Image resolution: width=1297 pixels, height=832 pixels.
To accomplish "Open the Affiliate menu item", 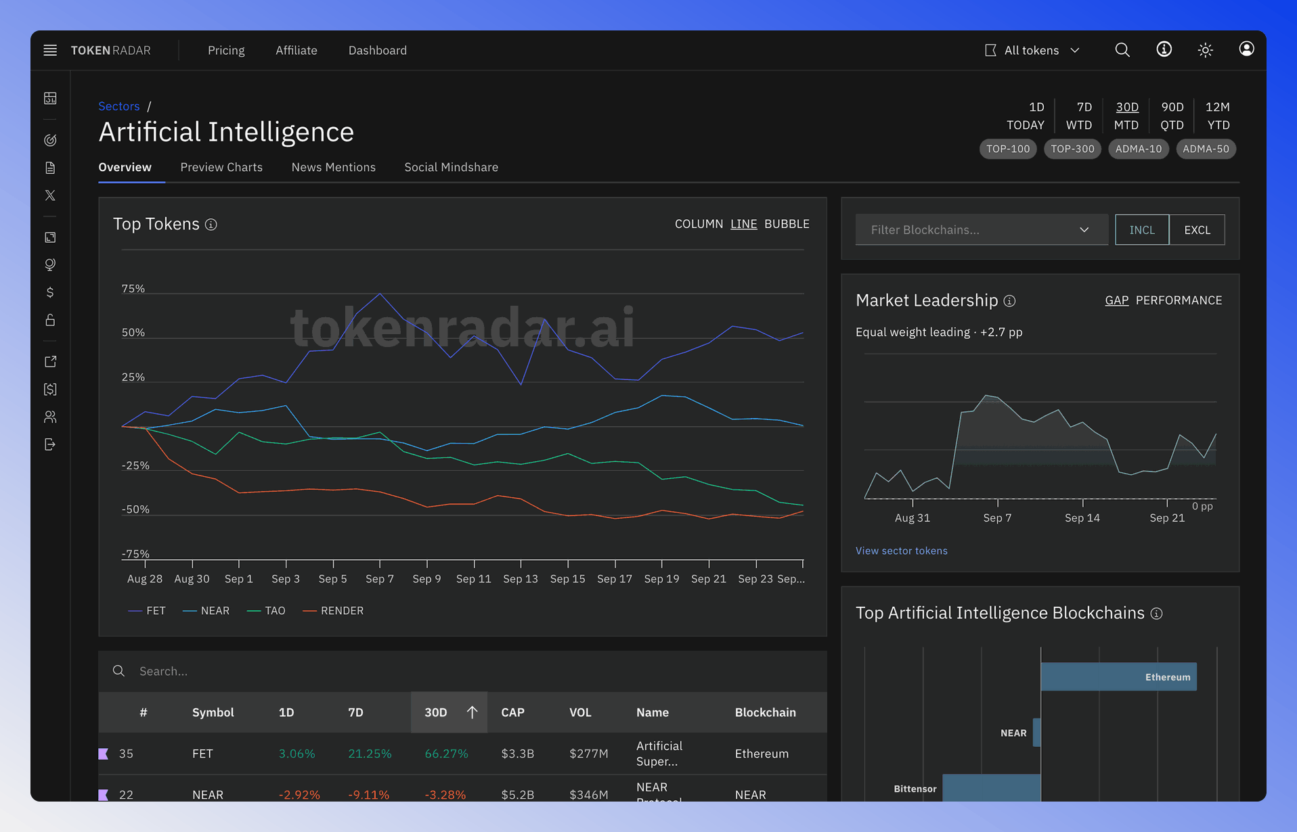I will pyautogui.click(x=296, y=50).
